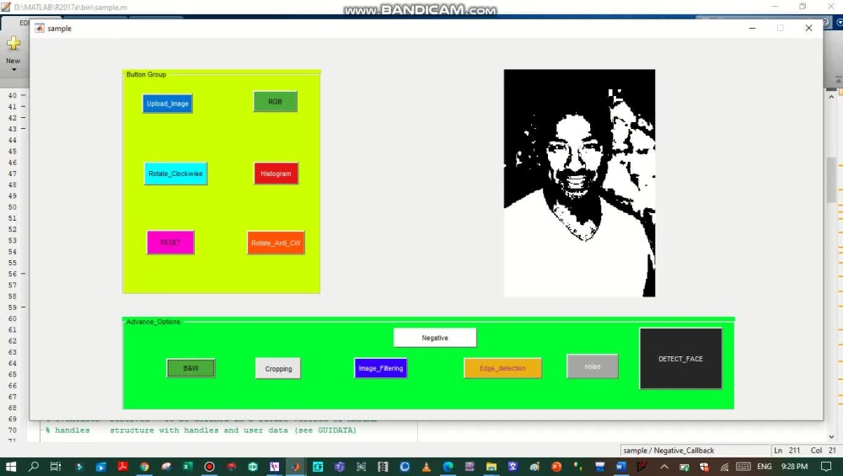Screen dimensions: 843x476
Task: Switch to MATLAB via its taskbar icon
Action: point(296,467)
